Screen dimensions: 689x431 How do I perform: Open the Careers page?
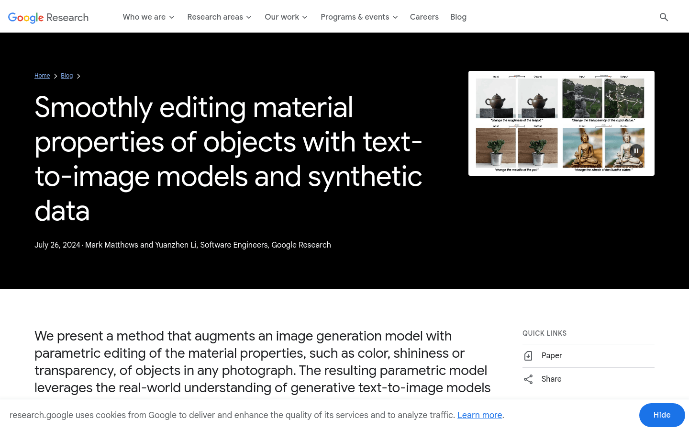[424, 17]
